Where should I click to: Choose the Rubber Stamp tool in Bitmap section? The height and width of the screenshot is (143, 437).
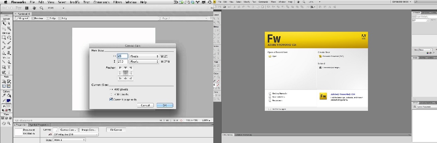[9, 52]
